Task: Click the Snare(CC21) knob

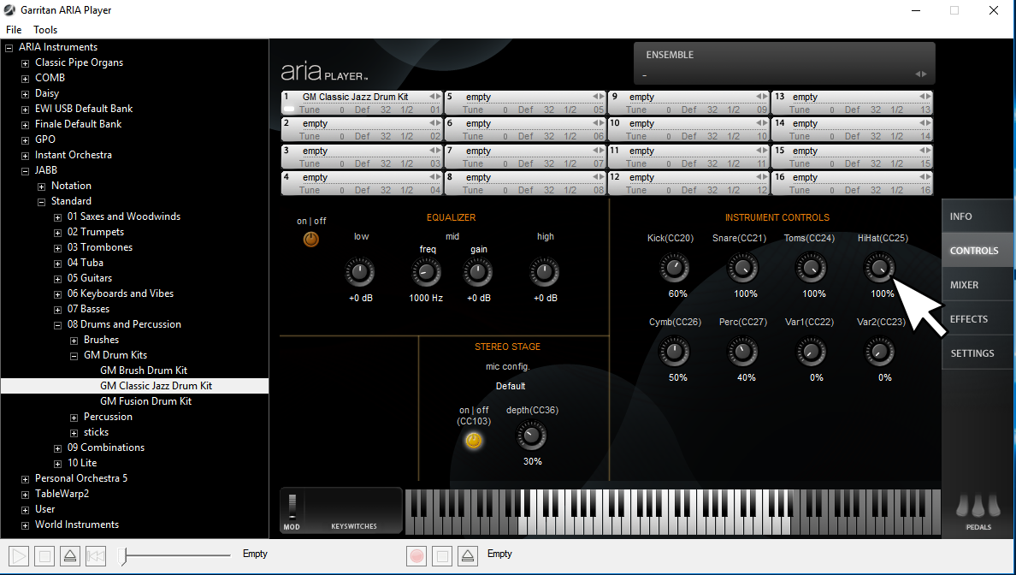Action: pyautogui.click(x=742, y=269)
